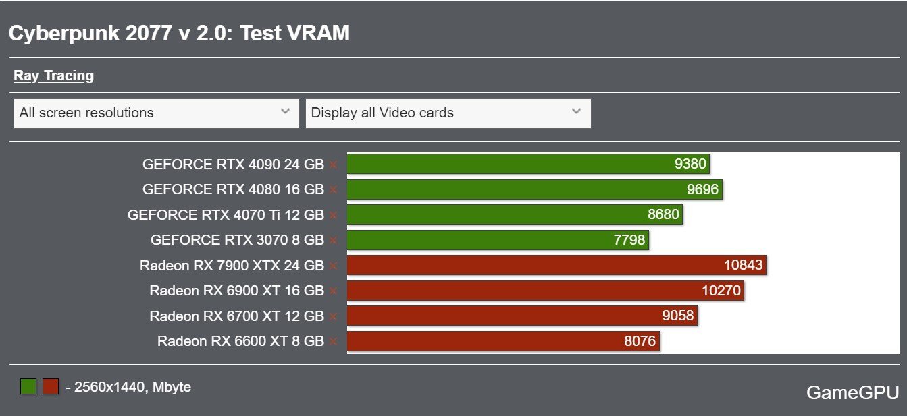Click the 2560x1440, Mbyte legend label

click(128, 387)
